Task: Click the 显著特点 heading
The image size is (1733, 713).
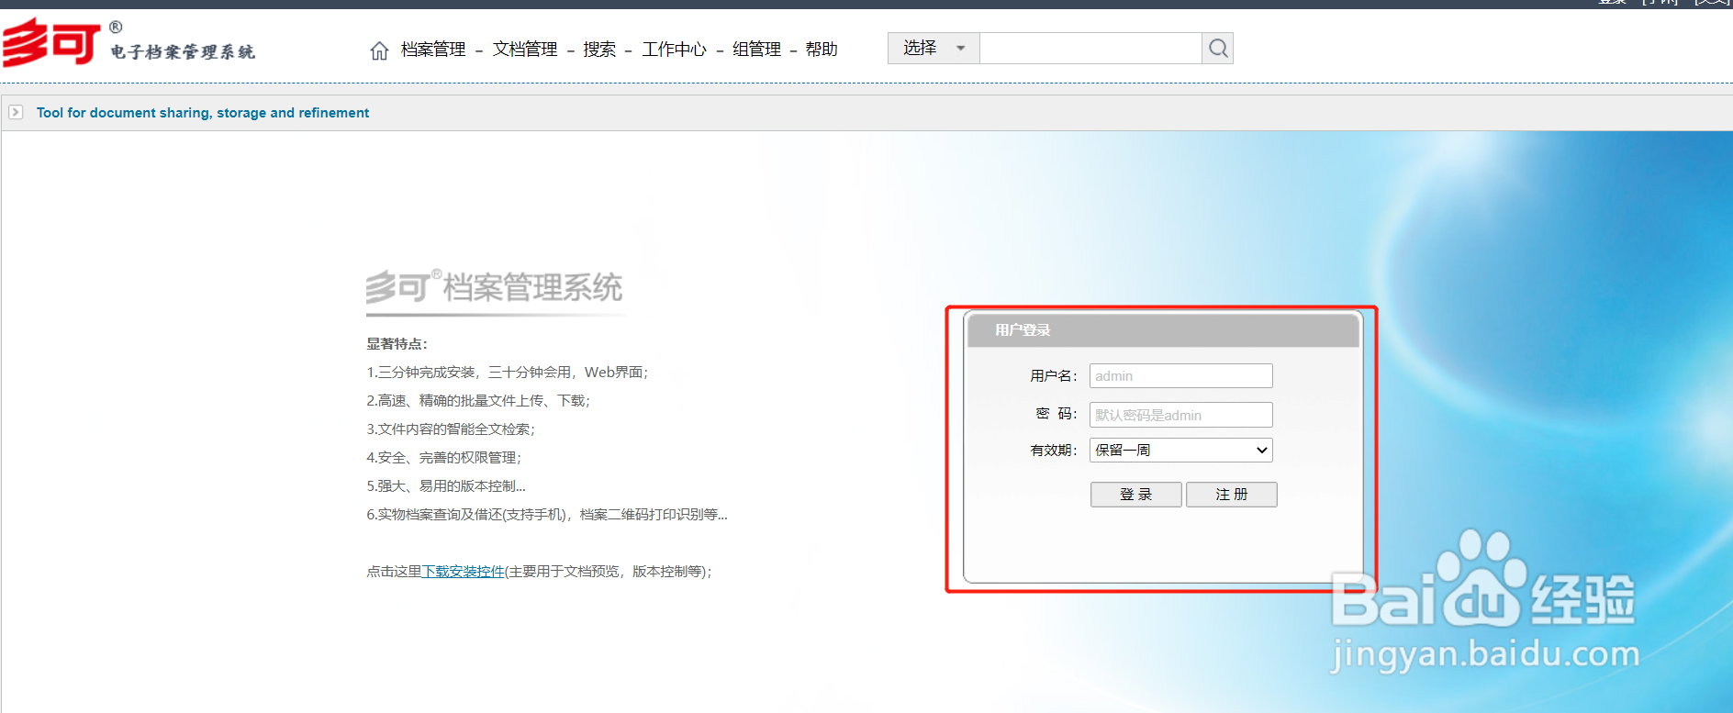Action: pyautogui.click(x=397, y=344)
